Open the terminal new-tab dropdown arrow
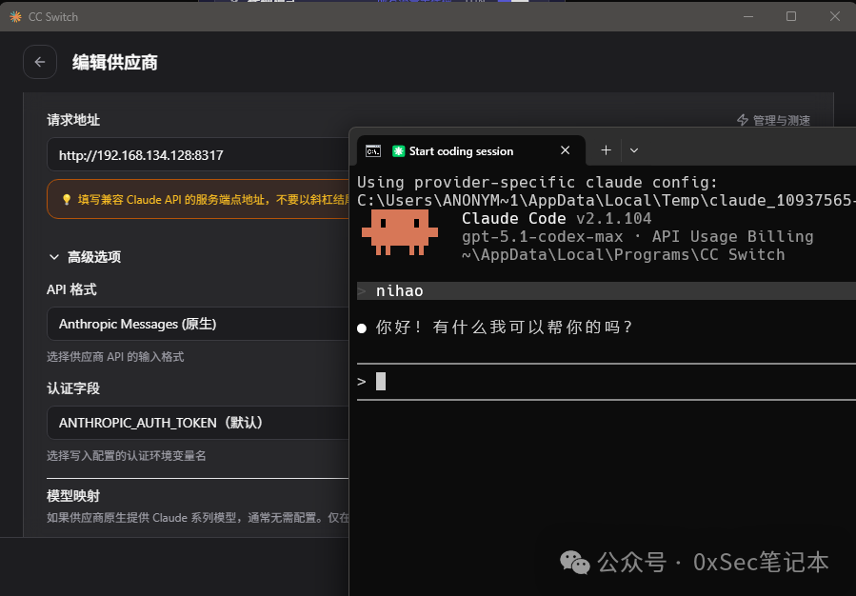856x596 pixels. click(634, 150)
